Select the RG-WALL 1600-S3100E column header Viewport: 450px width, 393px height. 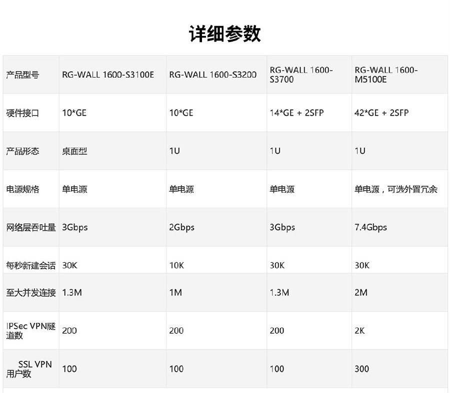108,75
